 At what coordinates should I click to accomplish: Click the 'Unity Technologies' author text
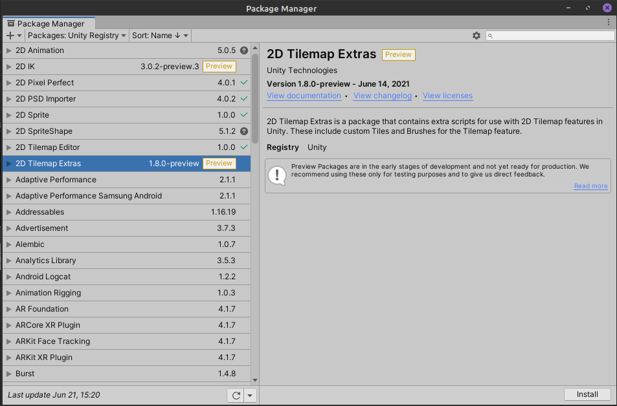click(302, 70)
